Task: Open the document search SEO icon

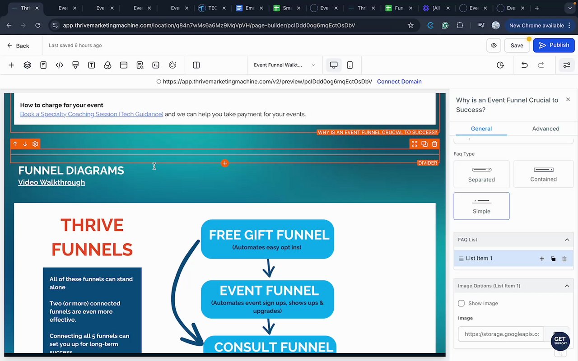Action: click(x=140, y=65)
